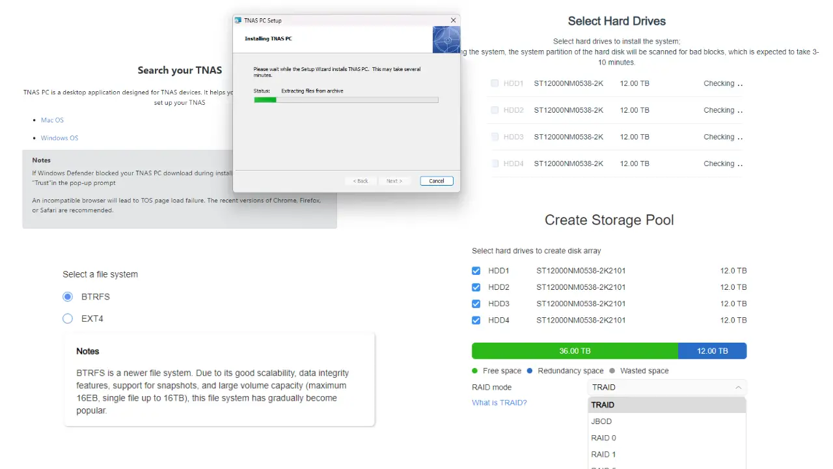Click the Create Storage Pool heading
Screen dimensions: 833x469
pyautogui.click(x=609, y=220)
